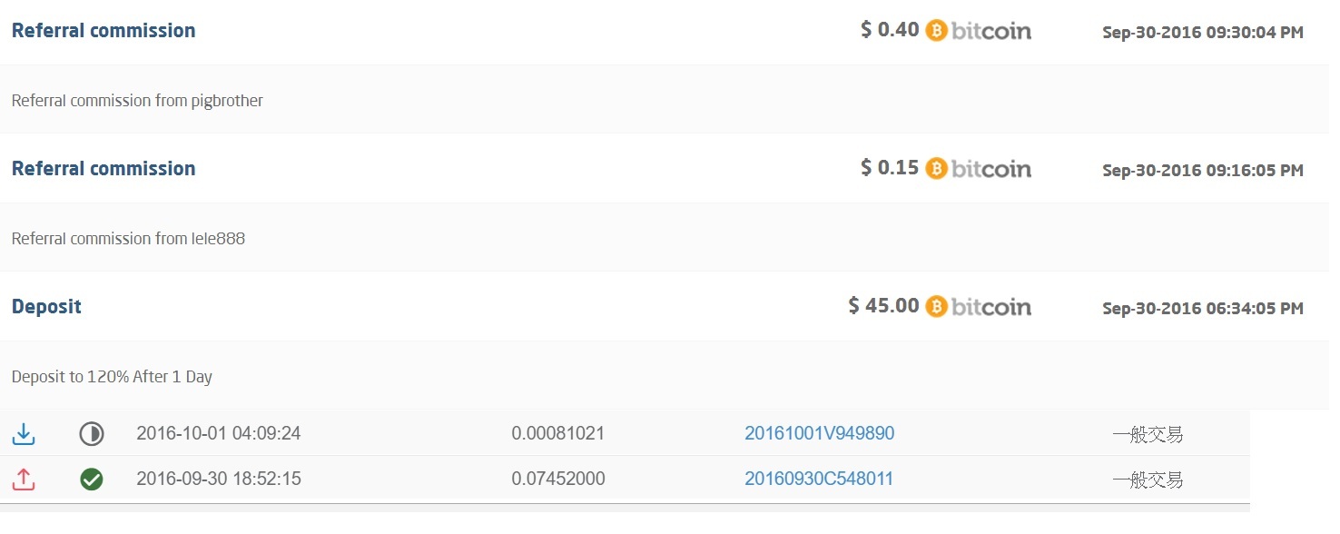This screenshot has width=1340, height=534.
Task: Click the red upload arrow icon
Action: coord(24,479)
